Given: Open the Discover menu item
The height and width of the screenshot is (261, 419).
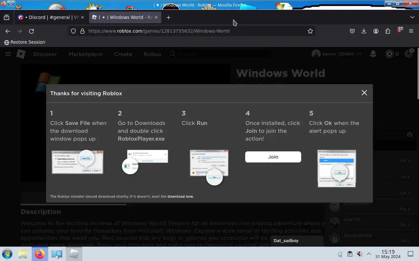Looking at the screenshot, I should (45, 54).
